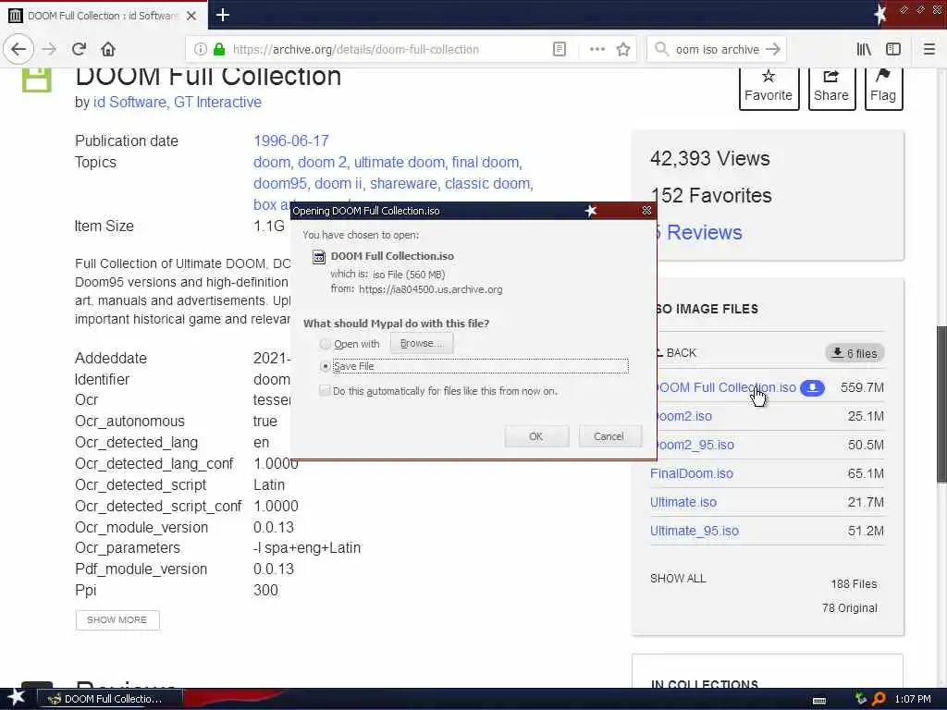The image size is (947, 710).
Task: Click the search box text field
Action: click(717, 49)
